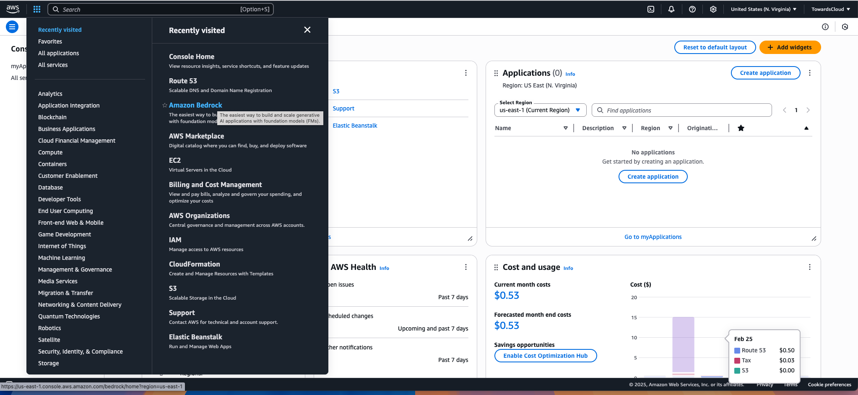Follow the Go to myApplications link
The width and height of the screenshot is (858, 395).
[x=653, y=237]
